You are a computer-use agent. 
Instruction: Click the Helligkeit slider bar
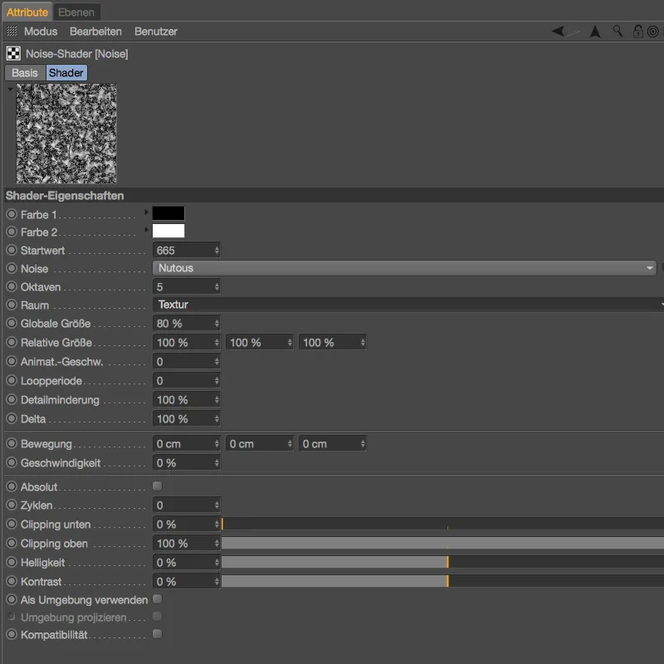point(442,563)
